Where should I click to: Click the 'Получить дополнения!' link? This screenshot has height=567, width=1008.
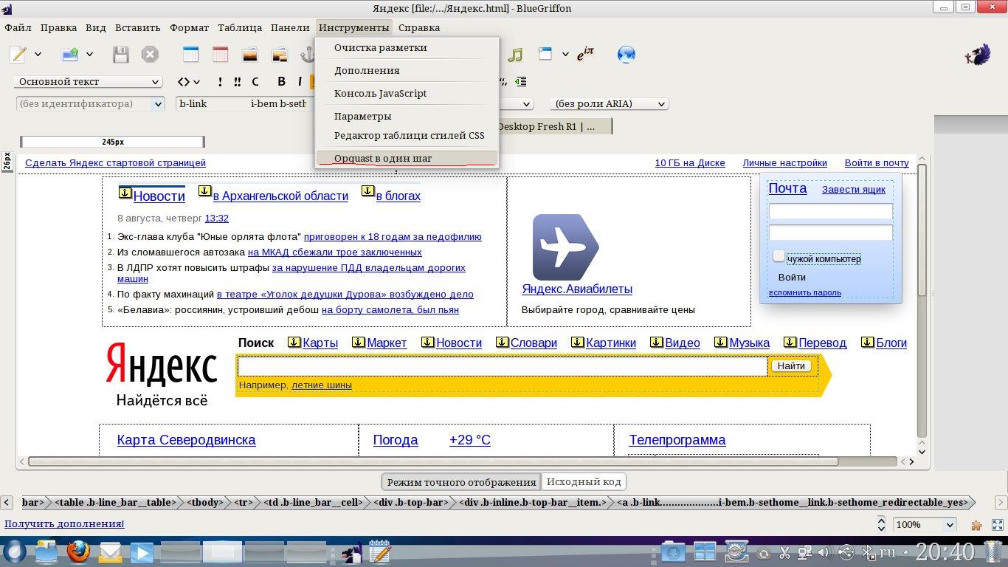[64, 523]
